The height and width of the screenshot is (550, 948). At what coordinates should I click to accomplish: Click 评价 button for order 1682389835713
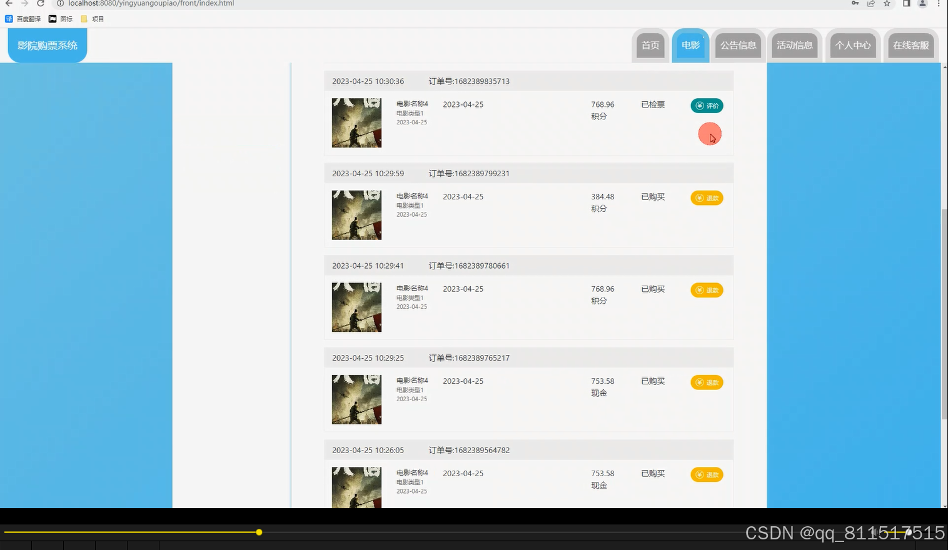(707, 106)
